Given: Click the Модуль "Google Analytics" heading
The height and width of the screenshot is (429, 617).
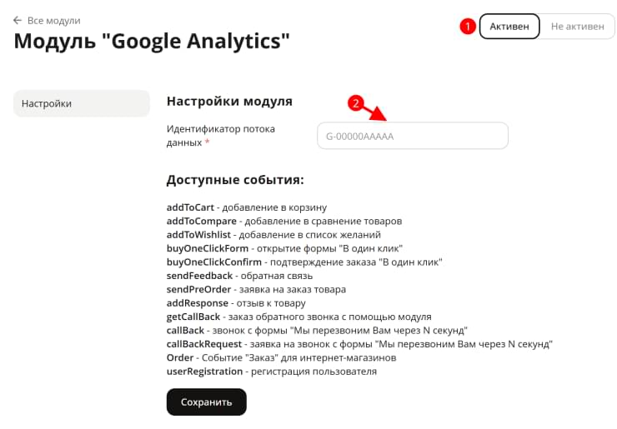Looking at the screenshot, I should [x=152, y=41].
